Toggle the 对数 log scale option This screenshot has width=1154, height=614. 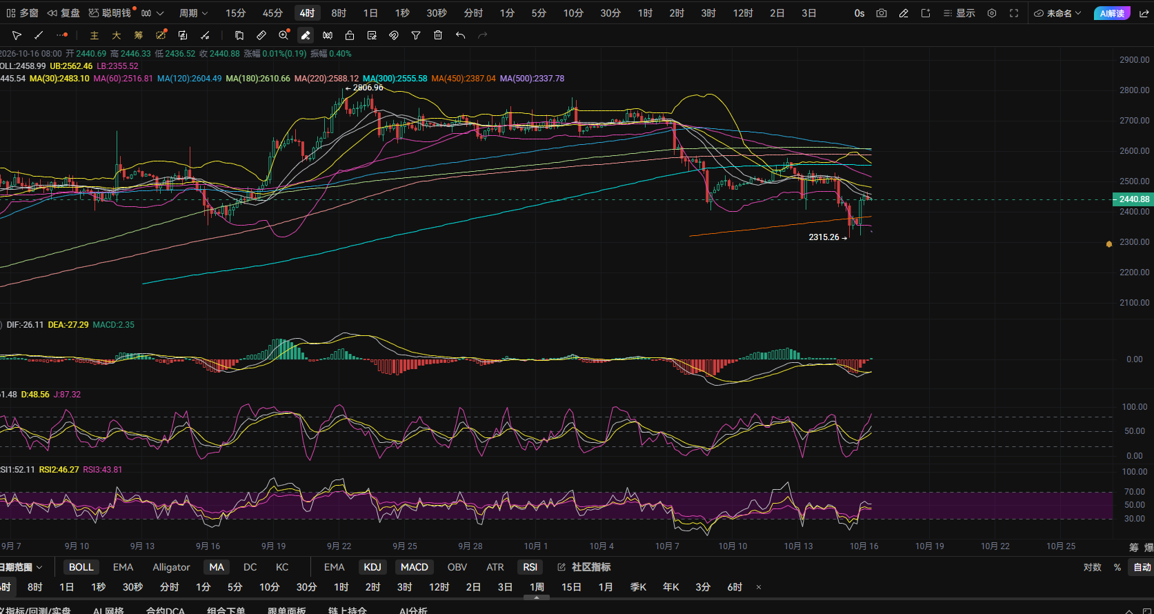1093,567
